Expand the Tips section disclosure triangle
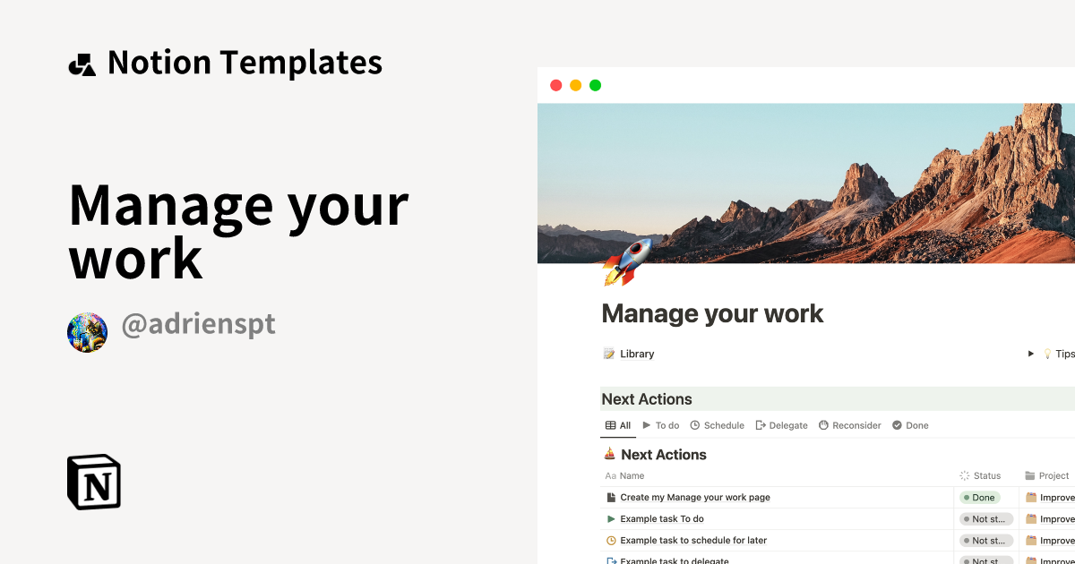Image resolution: width=1075 pixels, height=564 pixels. pyautogui.click(x=1030, y=354)
